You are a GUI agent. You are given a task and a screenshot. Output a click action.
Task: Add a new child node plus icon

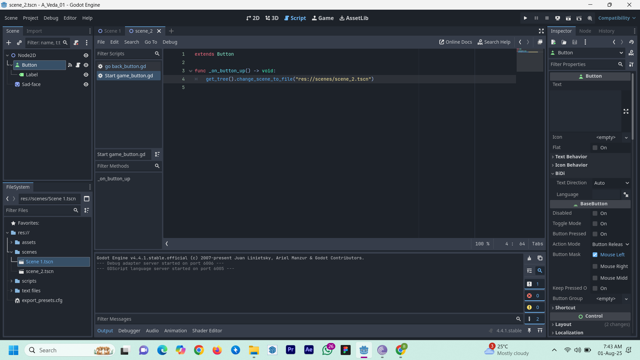9,43
